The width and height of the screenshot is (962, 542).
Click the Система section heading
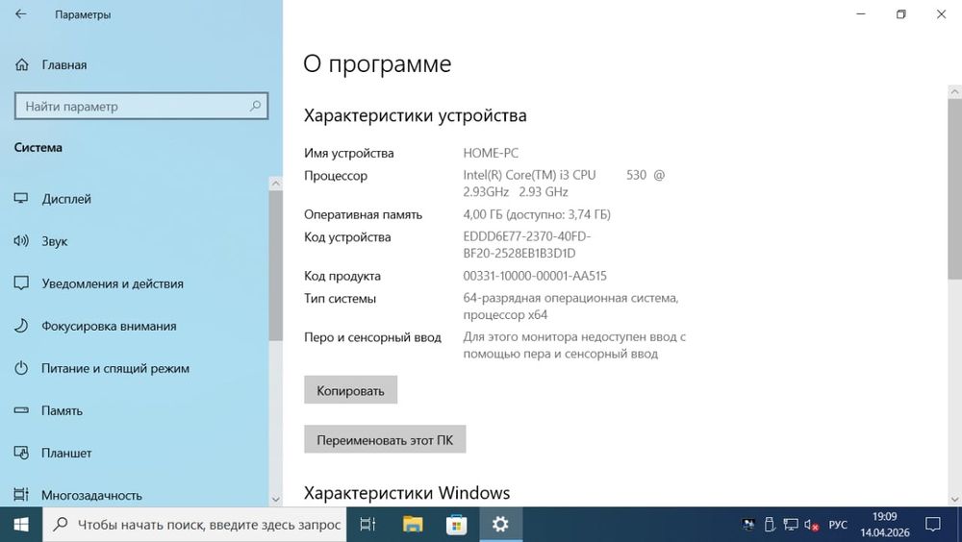[x=38, y=147]
